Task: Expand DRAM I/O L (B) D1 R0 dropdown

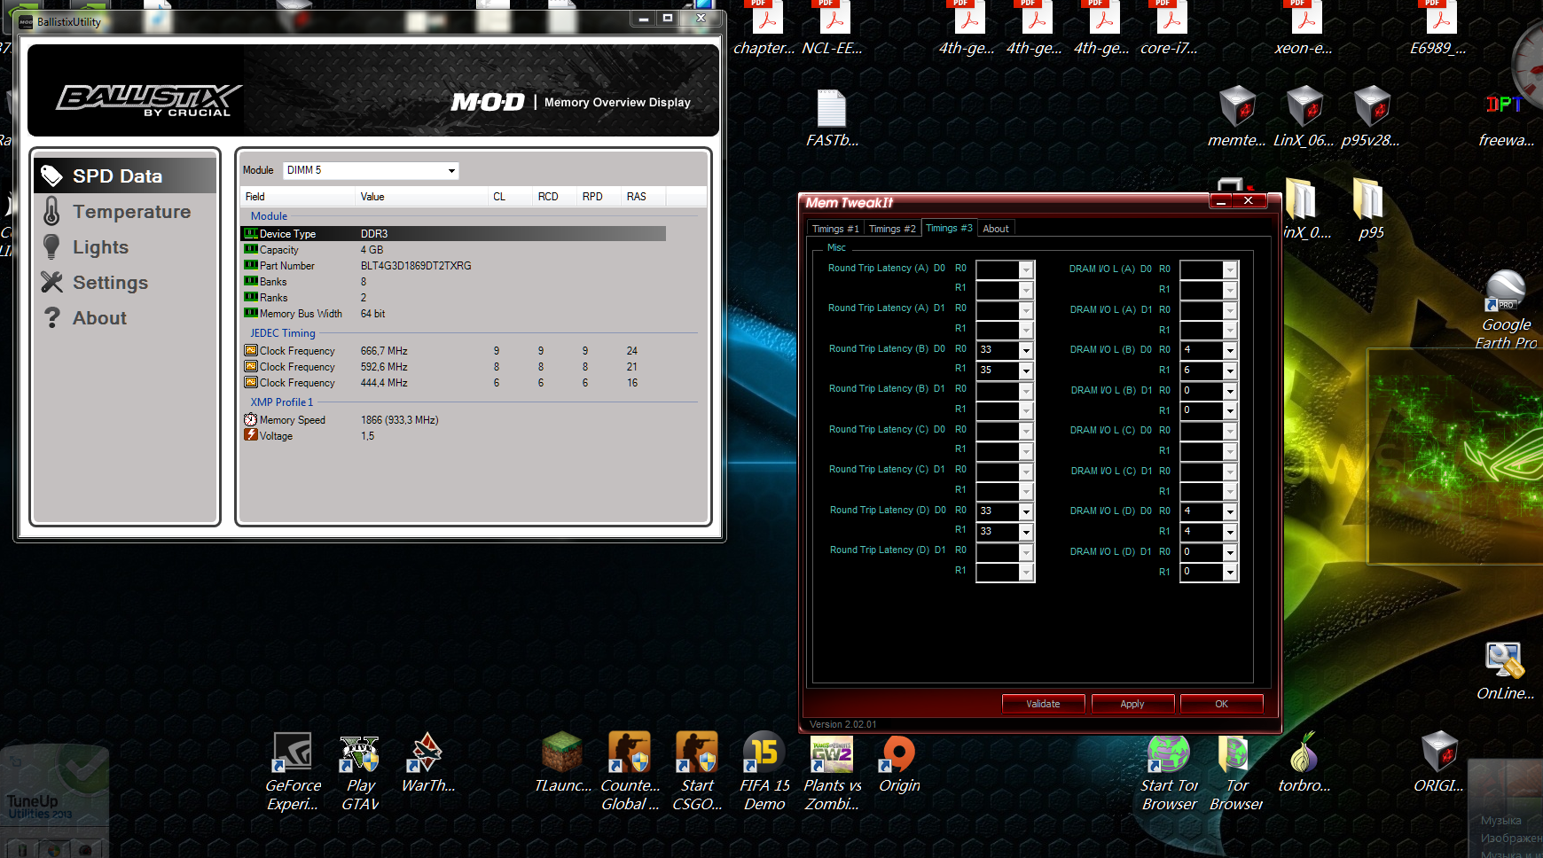Action: (1230, 391)
